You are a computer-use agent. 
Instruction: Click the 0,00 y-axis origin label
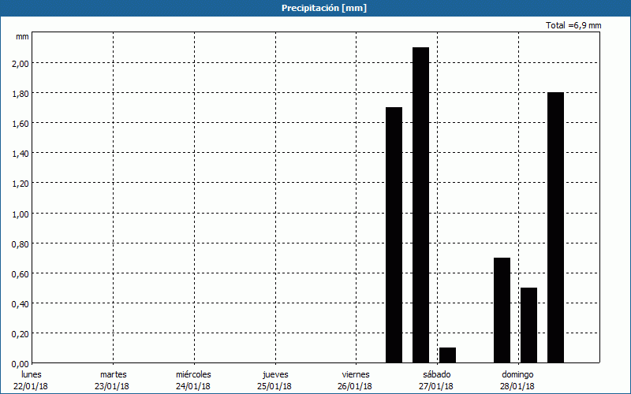pyautogui.click(x=21, y=363)
